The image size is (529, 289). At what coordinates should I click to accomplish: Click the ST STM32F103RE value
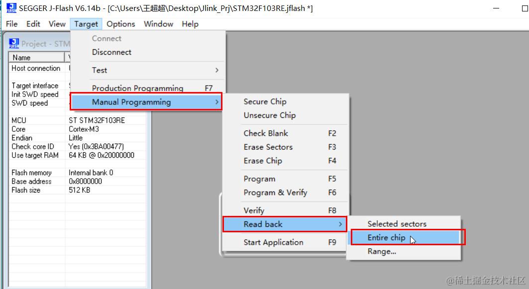coord(97,120)
